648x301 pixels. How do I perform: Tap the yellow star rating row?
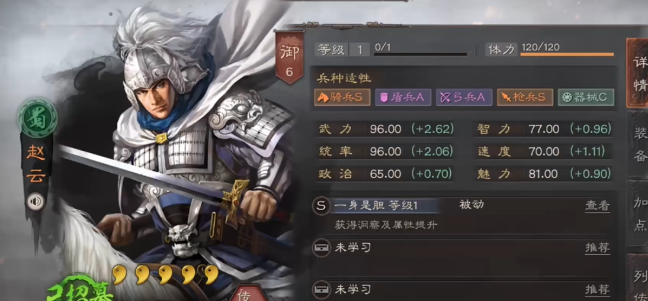165,275
